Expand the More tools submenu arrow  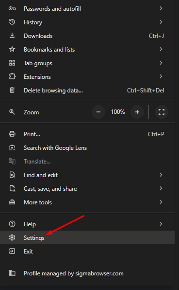coord(161,202)
